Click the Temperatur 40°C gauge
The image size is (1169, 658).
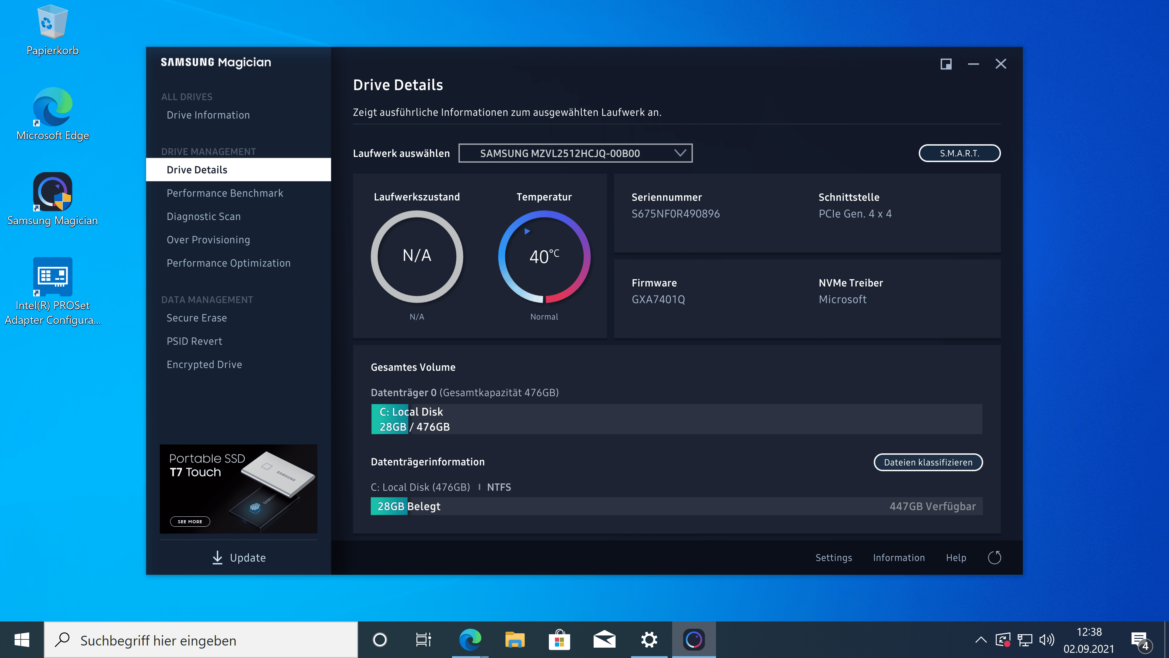click(544, 256)
